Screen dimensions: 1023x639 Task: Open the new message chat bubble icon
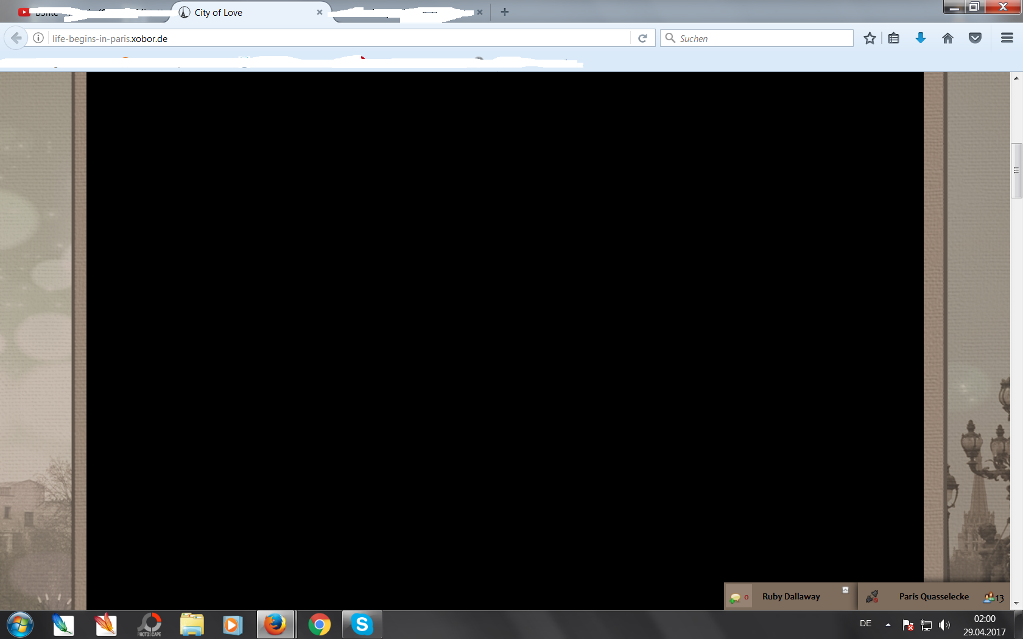coord(736,597)
